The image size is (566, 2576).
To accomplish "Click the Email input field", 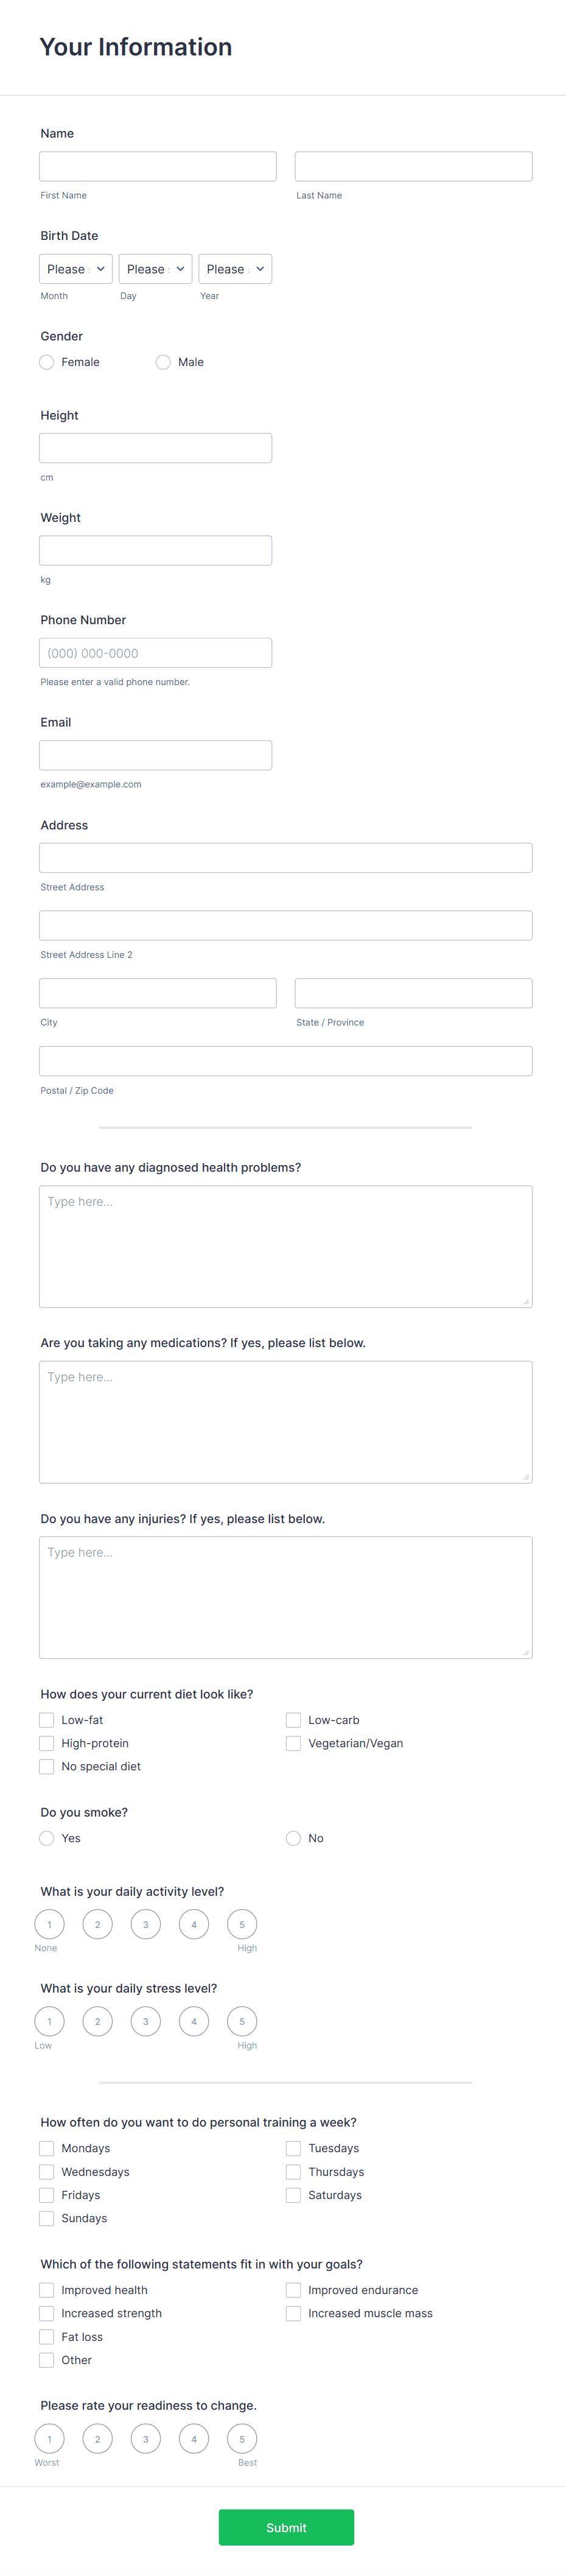I will coord(155,754).
